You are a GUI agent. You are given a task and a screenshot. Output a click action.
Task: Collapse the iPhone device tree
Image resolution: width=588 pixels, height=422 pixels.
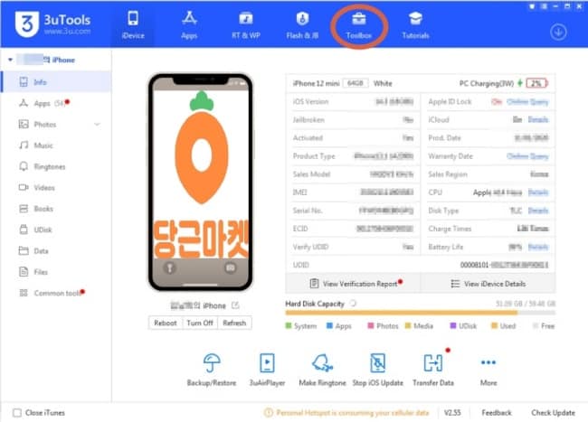tap(10, 60)
